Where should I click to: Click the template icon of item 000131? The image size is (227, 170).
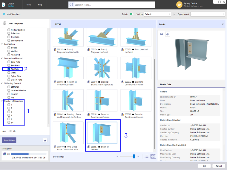(x=123, y=50)
